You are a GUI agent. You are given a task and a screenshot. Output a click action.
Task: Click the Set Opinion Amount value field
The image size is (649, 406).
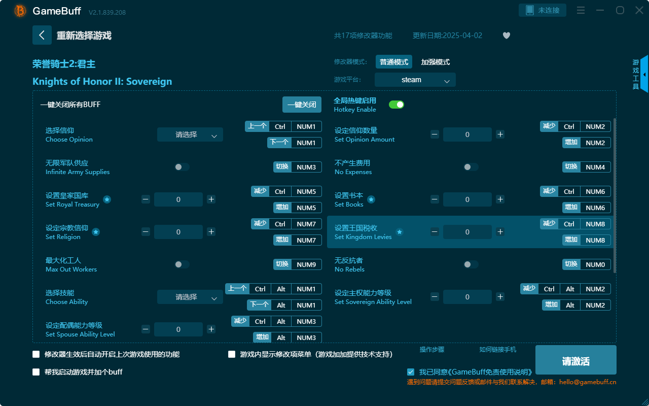pos(467,134)
